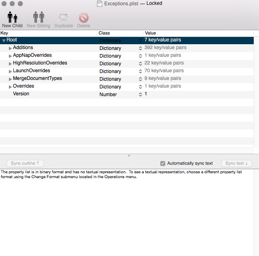Select the Overrides key

click(24, 86)
